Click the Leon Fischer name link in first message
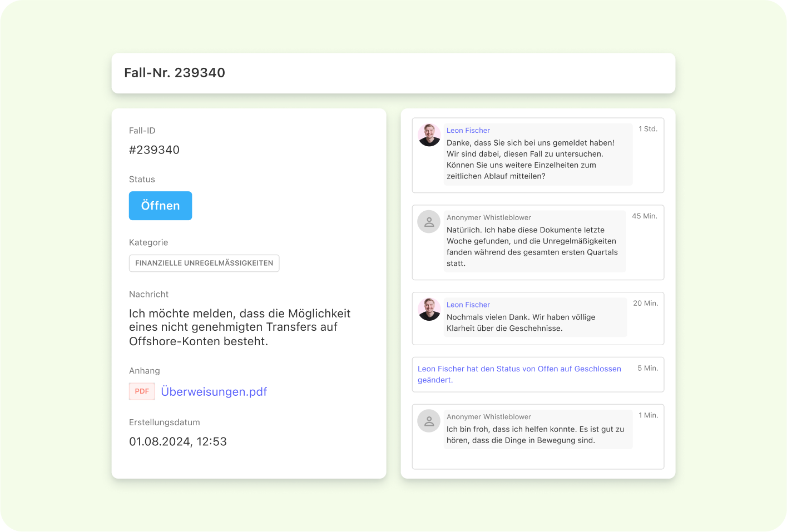This screenshot has height=532, width=787. (468, 130)
